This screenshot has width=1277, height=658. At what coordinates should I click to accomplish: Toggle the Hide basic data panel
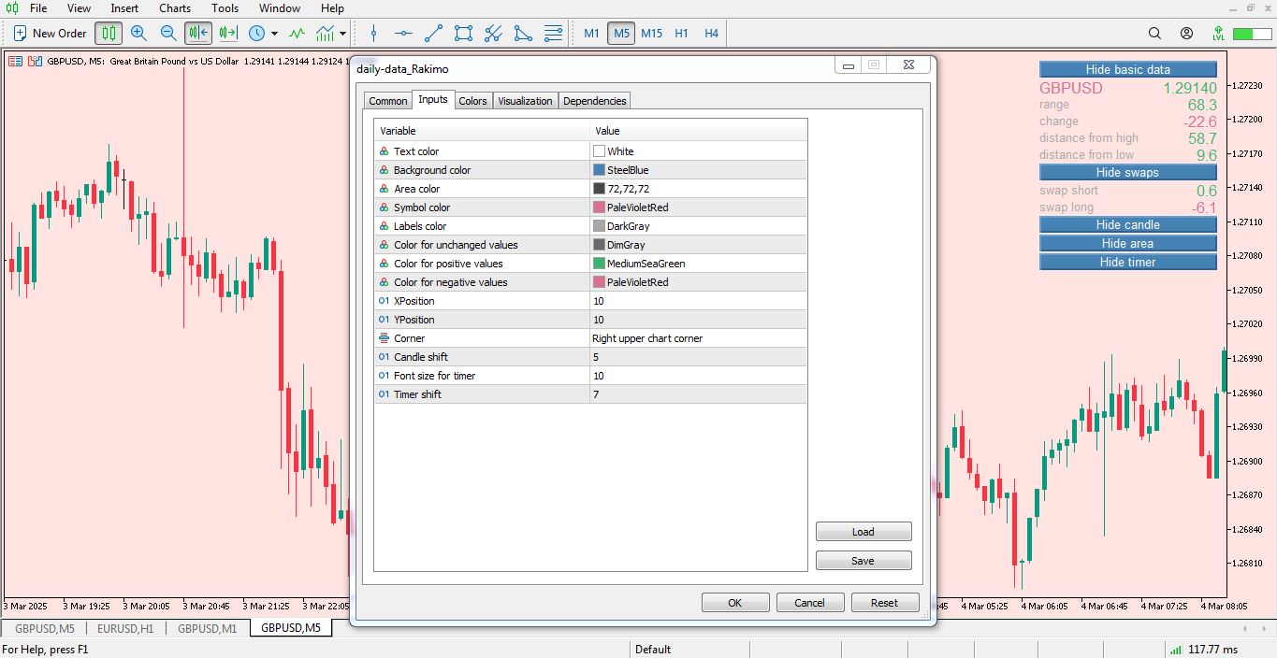pyautogui.click(x=1127, y=68)
